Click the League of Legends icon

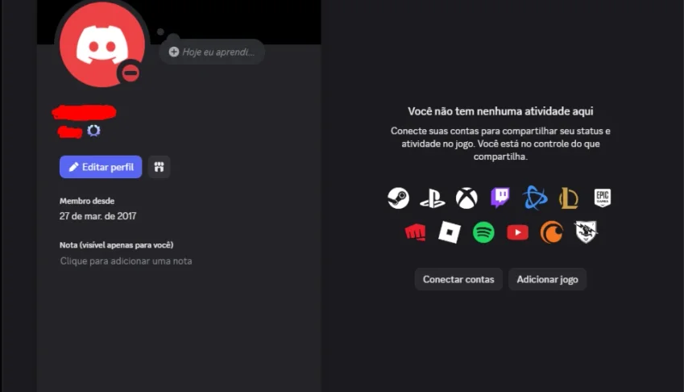click(x=569, y=198)
